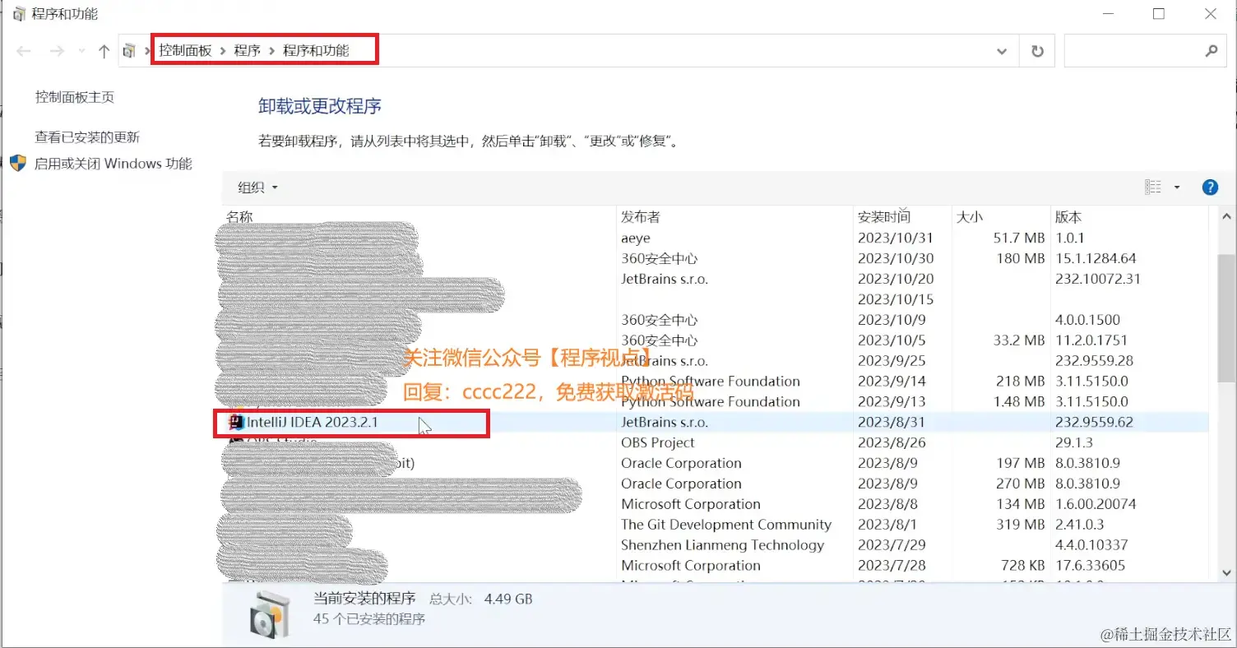Click the size value 728 KB

tap(1022, 566)
